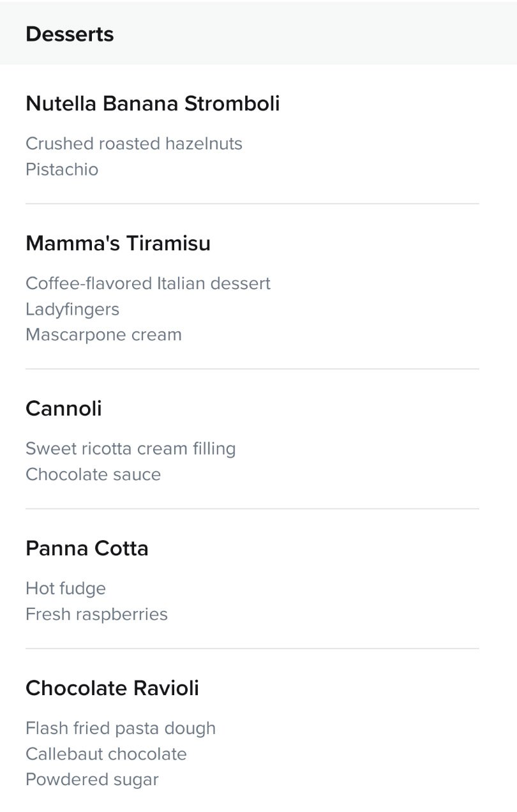The width and height of the screenshot is (517, 812).
Task: Click the Fresh raspberries line
Action: pos(96,614)
